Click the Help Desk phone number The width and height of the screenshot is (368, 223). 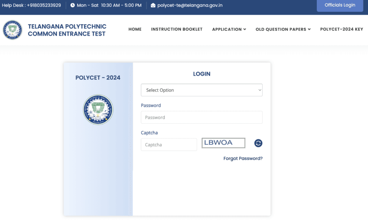pos(44,5)
